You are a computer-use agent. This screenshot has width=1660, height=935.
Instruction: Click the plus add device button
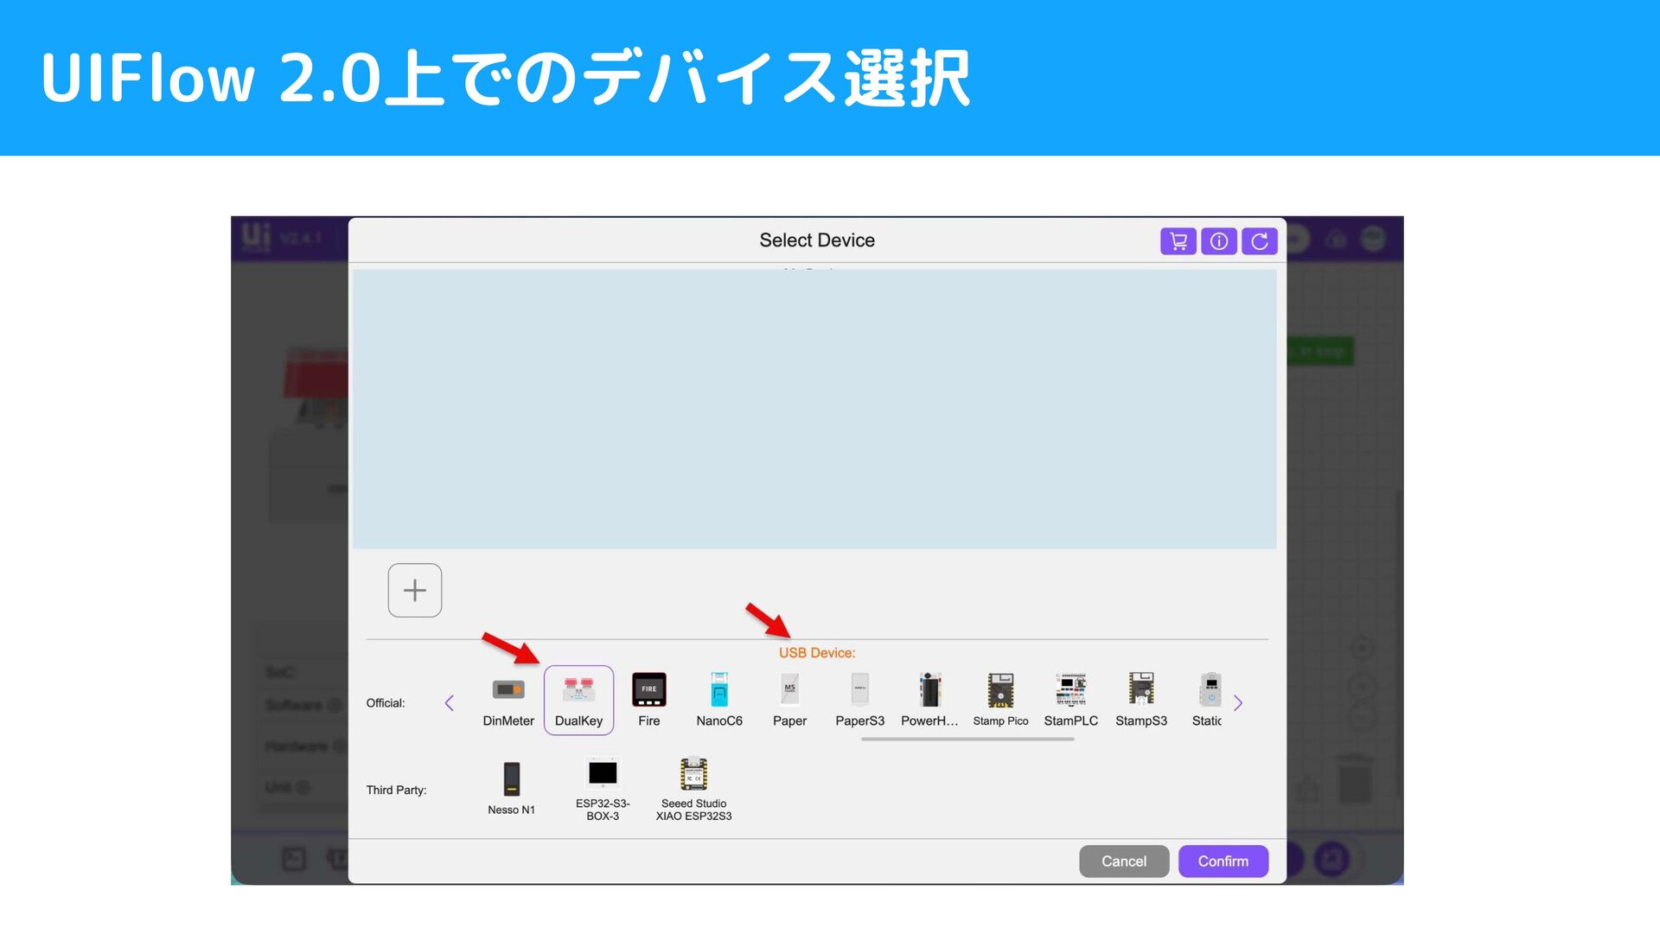[415, 590]
